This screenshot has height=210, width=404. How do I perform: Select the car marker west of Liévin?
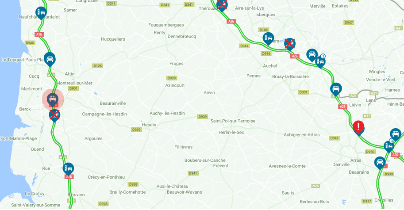[336, 89]
